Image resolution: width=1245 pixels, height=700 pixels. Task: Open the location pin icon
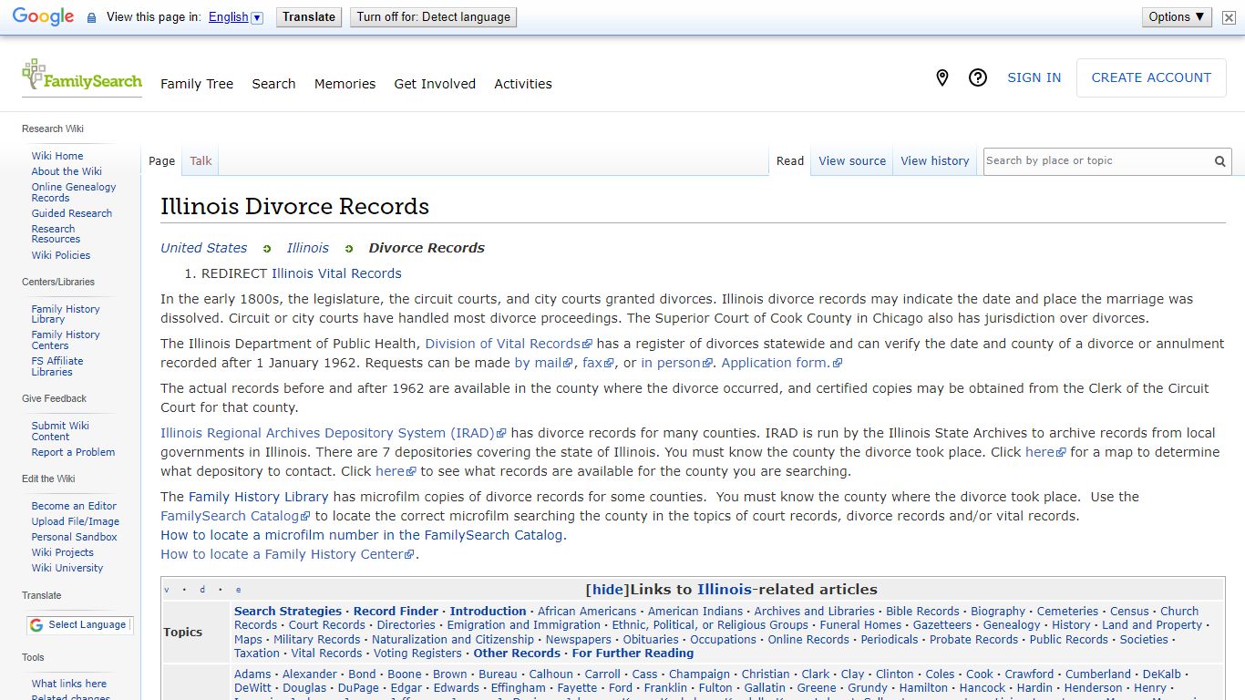pos(942,78)
